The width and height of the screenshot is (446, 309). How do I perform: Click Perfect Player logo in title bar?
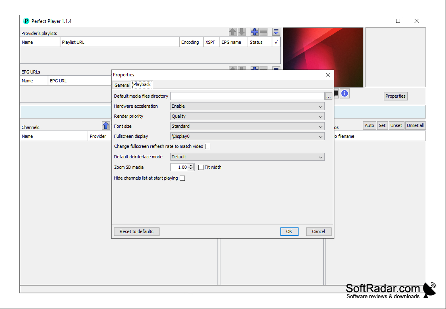(26, 21)
